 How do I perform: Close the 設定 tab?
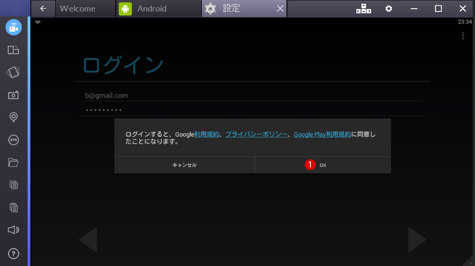[x=280, y=8]
